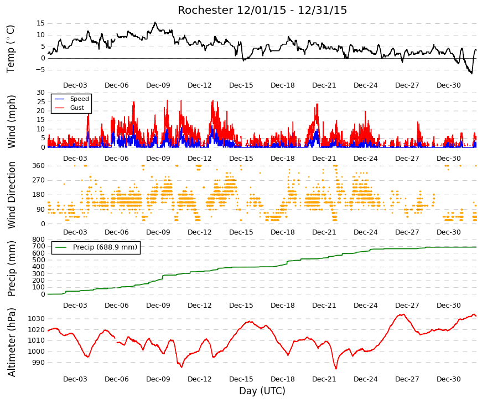Screen dimensions: 482x402
Task: Click Dec-21 tick under wind direction plot
Action: 324,232
